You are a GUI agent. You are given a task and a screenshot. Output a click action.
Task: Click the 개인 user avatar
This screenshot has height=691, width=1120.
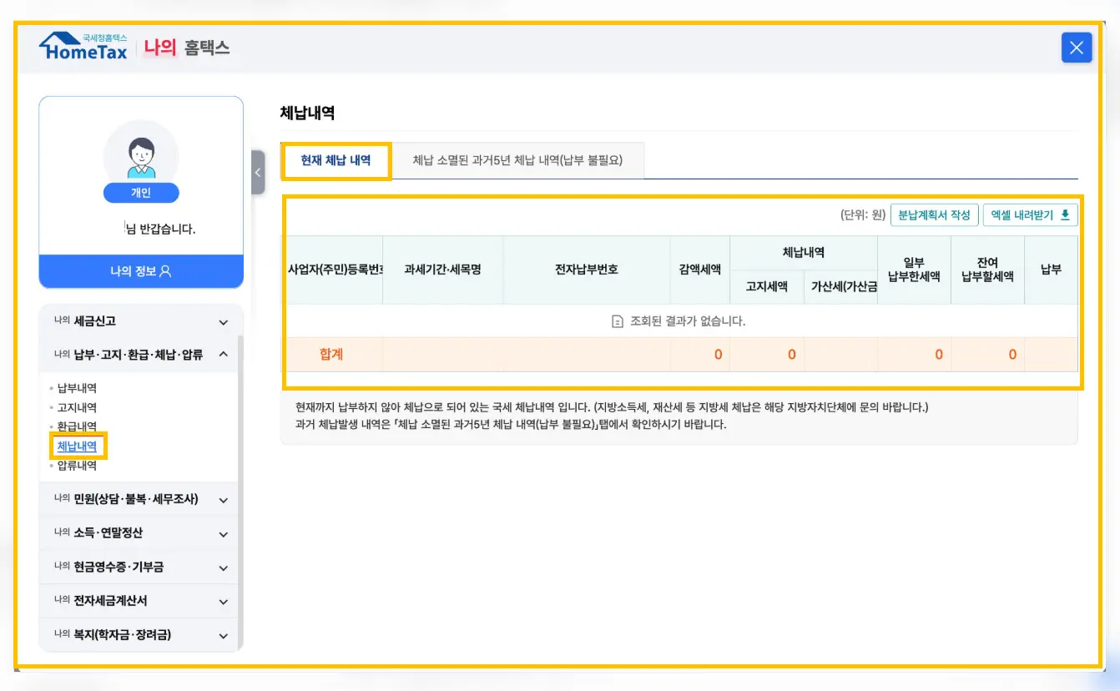(x=141, y=155)
